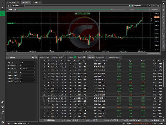166x125 pixels.
Task: Select the green Automate sidebar icon
Action: tap(2, 13)
